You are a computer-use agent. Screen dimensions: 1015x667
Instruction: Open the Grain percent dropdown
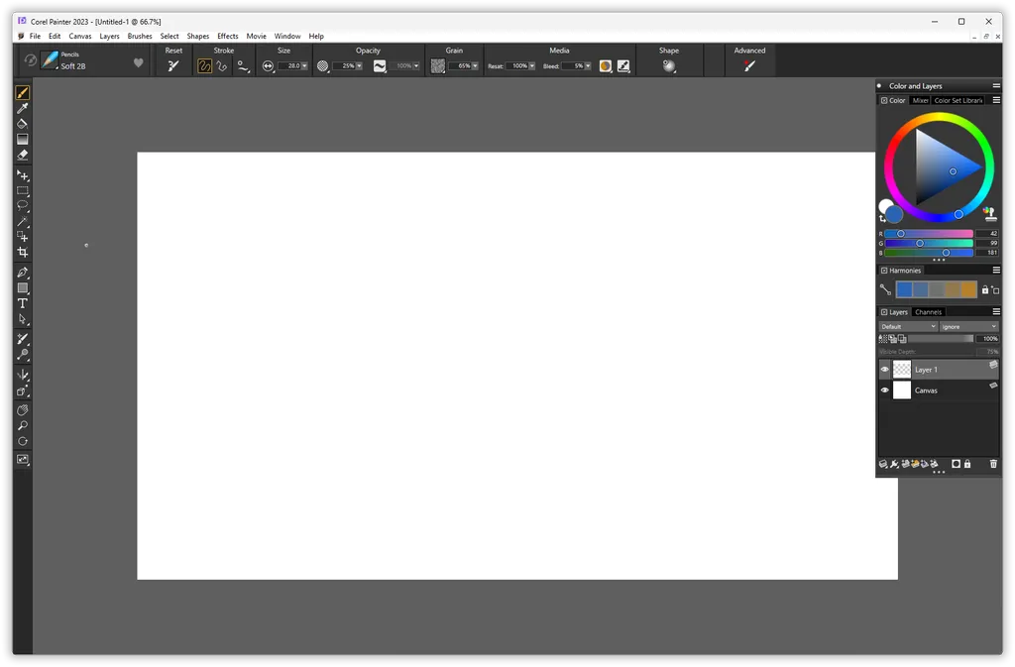pyautogui.click(x=475, y=66)
